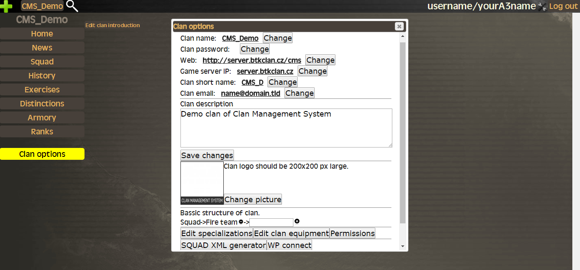
Task: Go to the Armory page
Action: click(x=42, y=118)
